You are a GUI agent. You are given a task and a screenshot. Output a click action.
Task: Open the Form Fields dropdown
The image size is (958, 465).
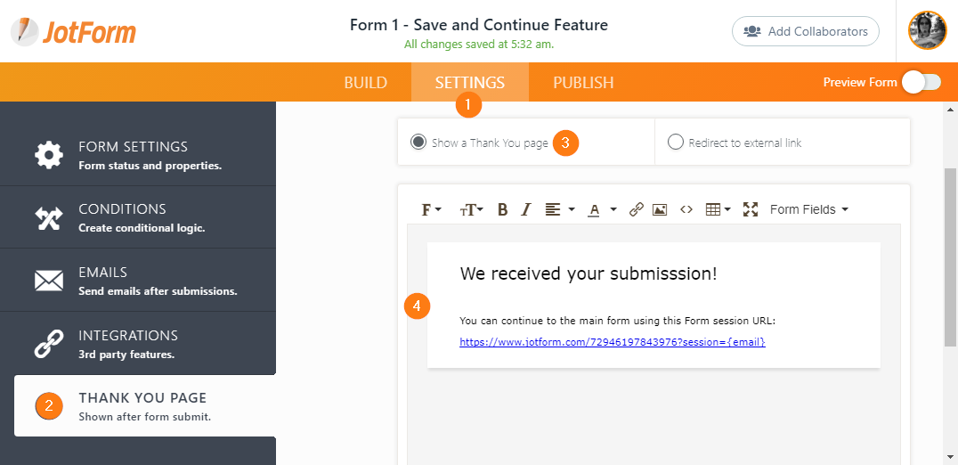tap(808, 209)
